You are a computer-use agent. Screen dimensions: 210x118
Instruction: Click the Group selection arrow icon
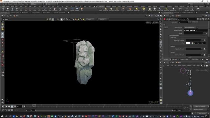click(x=206, y=33)
